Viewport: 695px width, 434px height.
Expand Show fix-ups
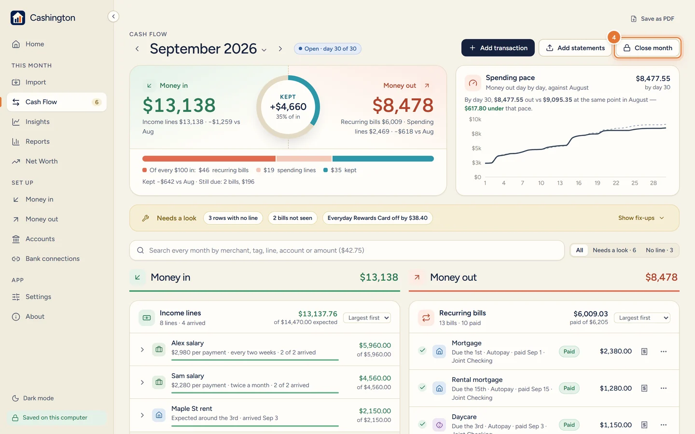(x=641, y=218)
